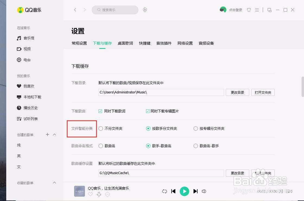
Task: Collapse the 收藏的歌单 section
Action: pos(54,183)
